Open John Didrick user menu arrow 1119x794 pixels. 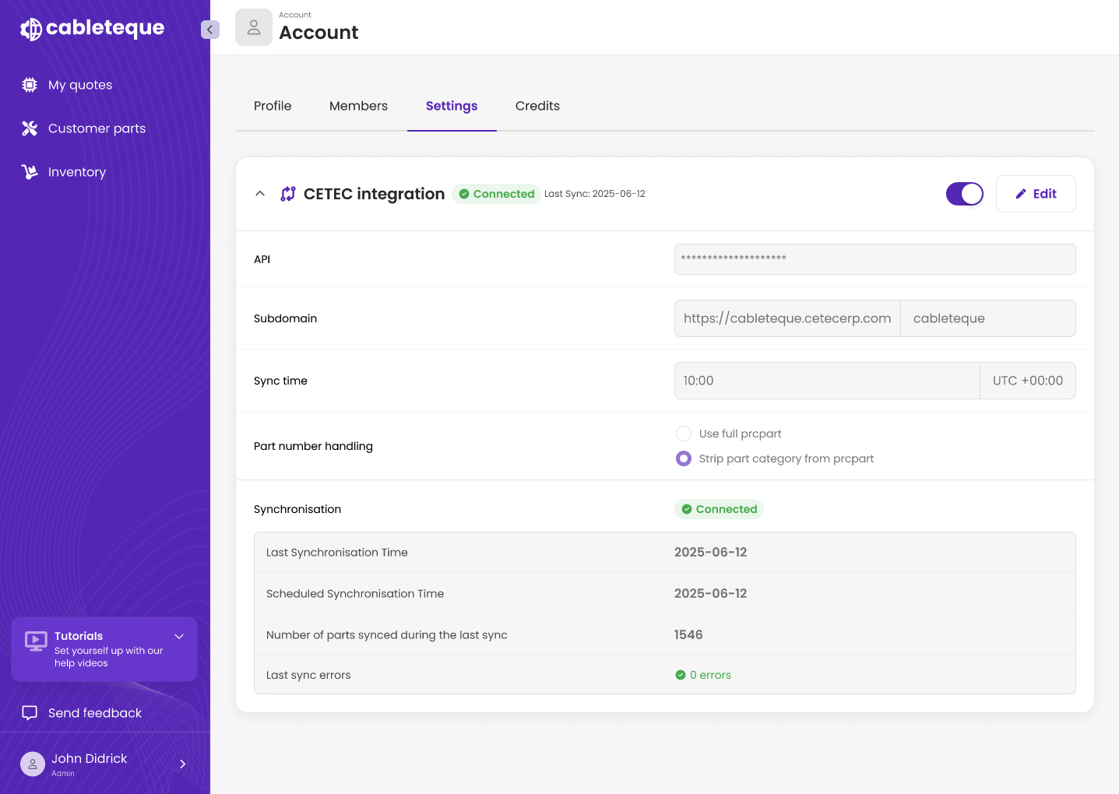183,764
